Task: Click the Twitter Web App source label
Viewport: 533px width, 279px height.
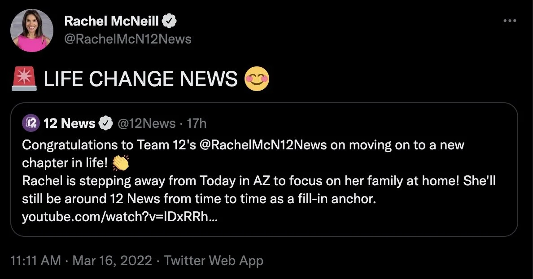Action: [214, 261]
